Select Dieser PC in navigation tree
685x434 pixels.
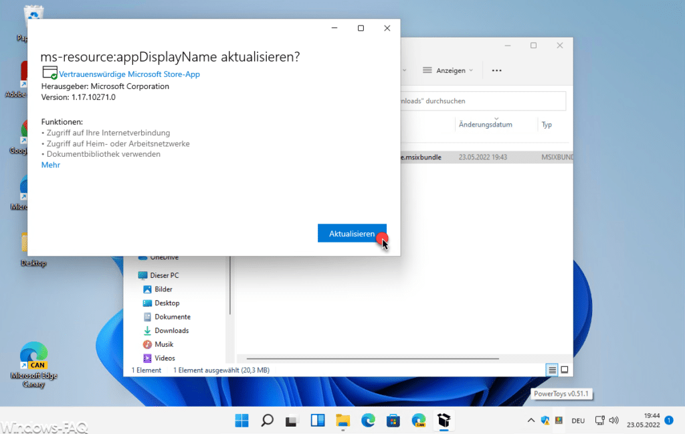coord(165,275)
